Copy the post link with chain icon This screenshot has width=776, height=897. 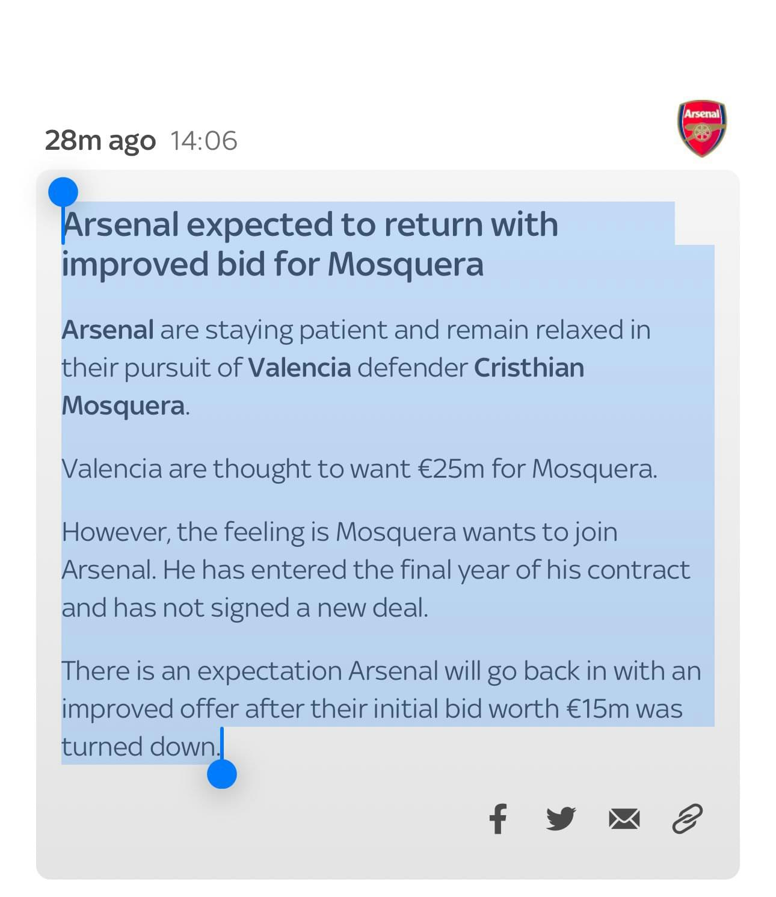point(687,819)
